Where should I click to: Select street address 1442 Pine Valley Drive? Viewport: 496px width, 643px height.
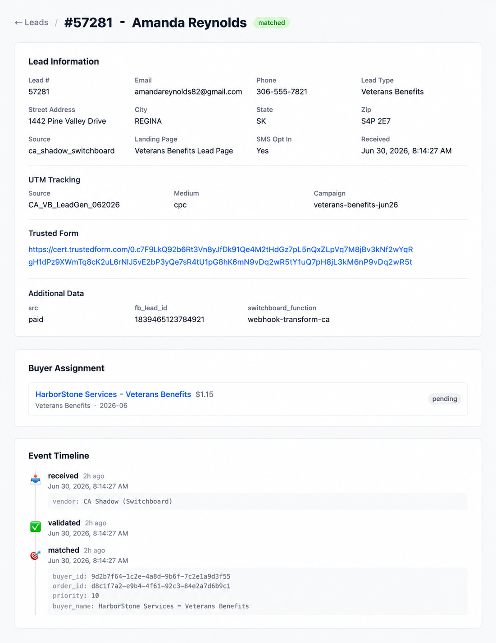point(67,121)
